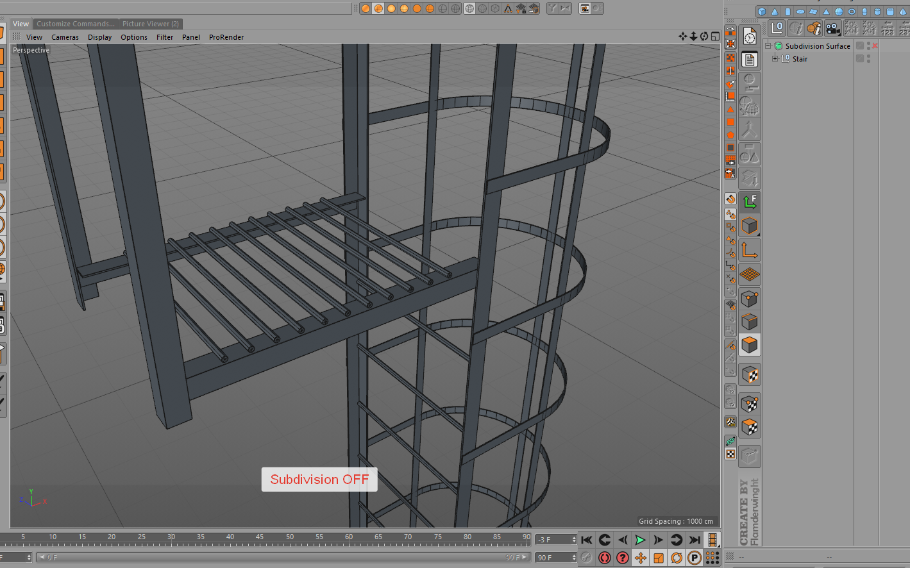Click the orange pentagon icon in the side strip
The width and height of the screenshot is (910, 568).
[730, 135]
